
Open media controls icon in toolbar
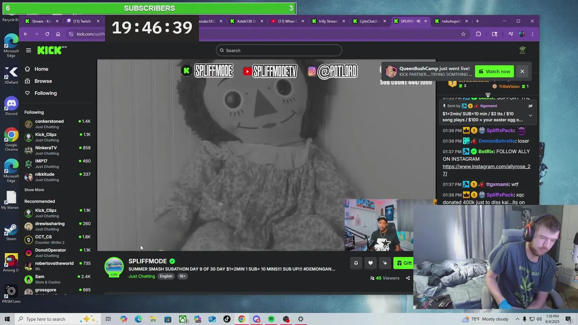click(x=511, y=34)
